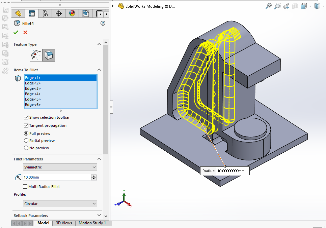
Task: Click the Zoom to Fit magnifier icon
Action: tap(269, 6)
